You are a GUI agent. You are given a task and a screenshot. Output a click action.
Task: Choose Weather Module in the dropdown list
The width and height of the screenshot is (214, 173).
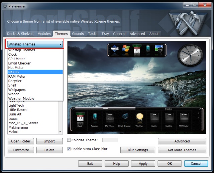click(35, 99)
